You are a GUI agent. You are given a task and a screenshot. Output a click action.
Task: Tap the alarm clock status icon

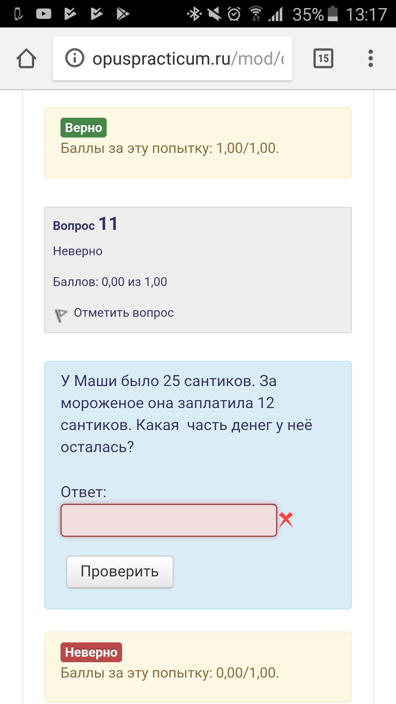point(234,14)
